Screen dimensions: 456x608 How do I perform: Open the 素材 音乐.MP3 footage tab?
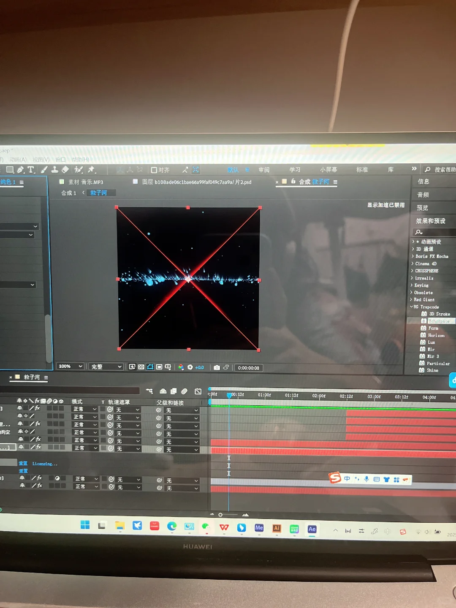click(86, 182)
